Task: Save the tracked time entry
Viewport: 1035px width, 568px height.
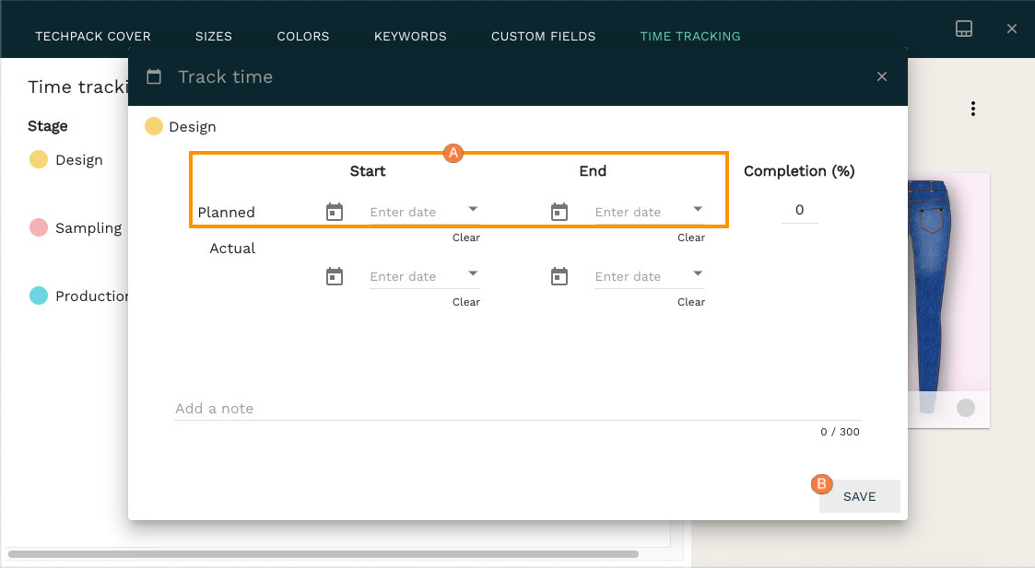Action: point(859,496)
